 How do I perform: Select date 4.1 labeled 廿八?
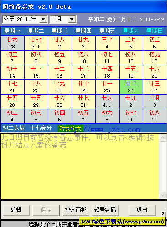point(107,101)
